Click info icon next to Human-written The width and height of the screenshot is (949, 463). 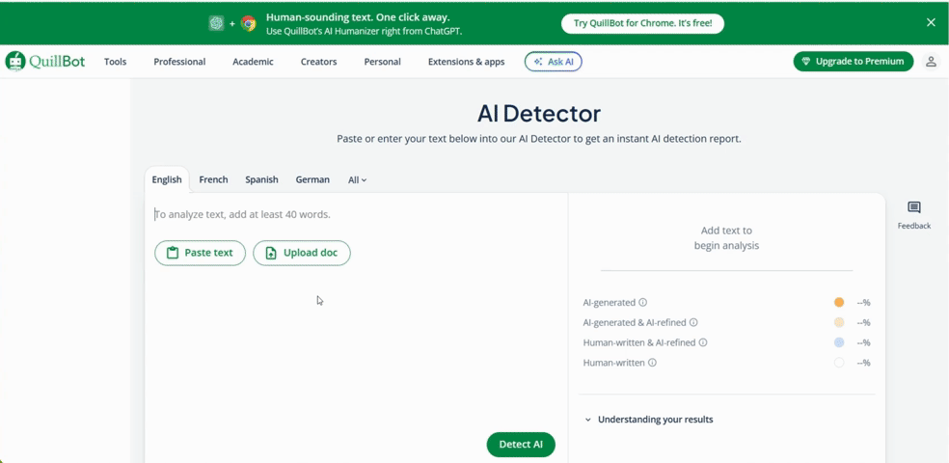(x=652, y=363)
